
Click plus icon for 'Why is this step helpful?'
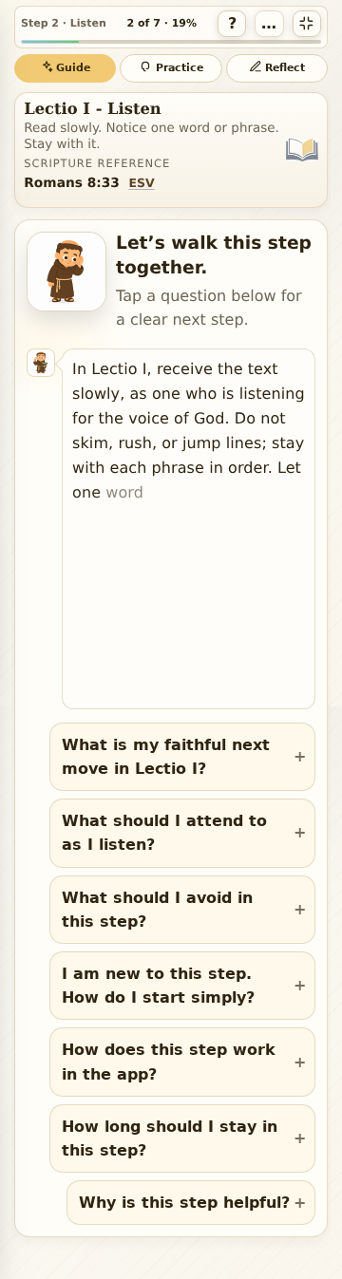click(x=300, y=1203)
